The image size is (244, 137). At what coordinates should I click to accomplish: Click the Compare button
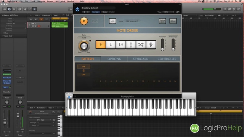tap(96, 12)
